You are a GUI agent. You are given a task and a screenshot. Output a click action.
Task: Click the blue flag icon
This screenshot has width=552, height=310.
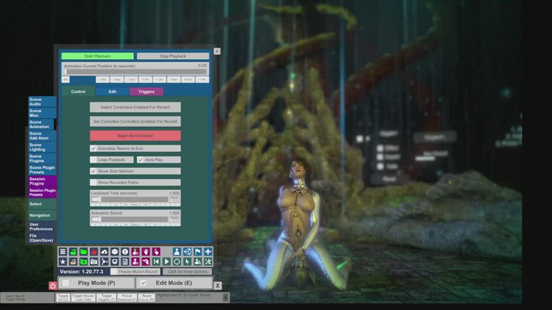[198, 252]
